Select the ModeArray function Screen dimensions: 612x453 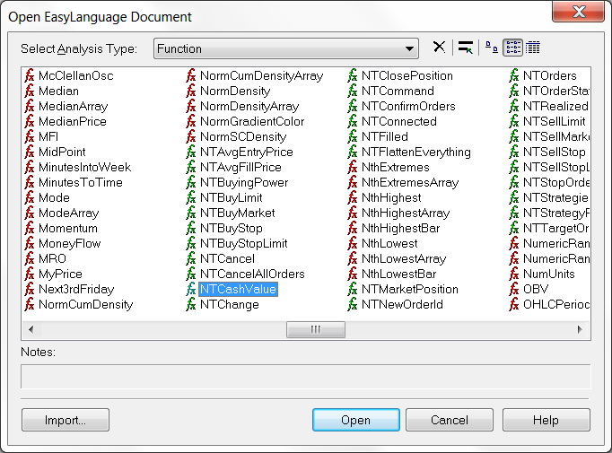point(69,213)
